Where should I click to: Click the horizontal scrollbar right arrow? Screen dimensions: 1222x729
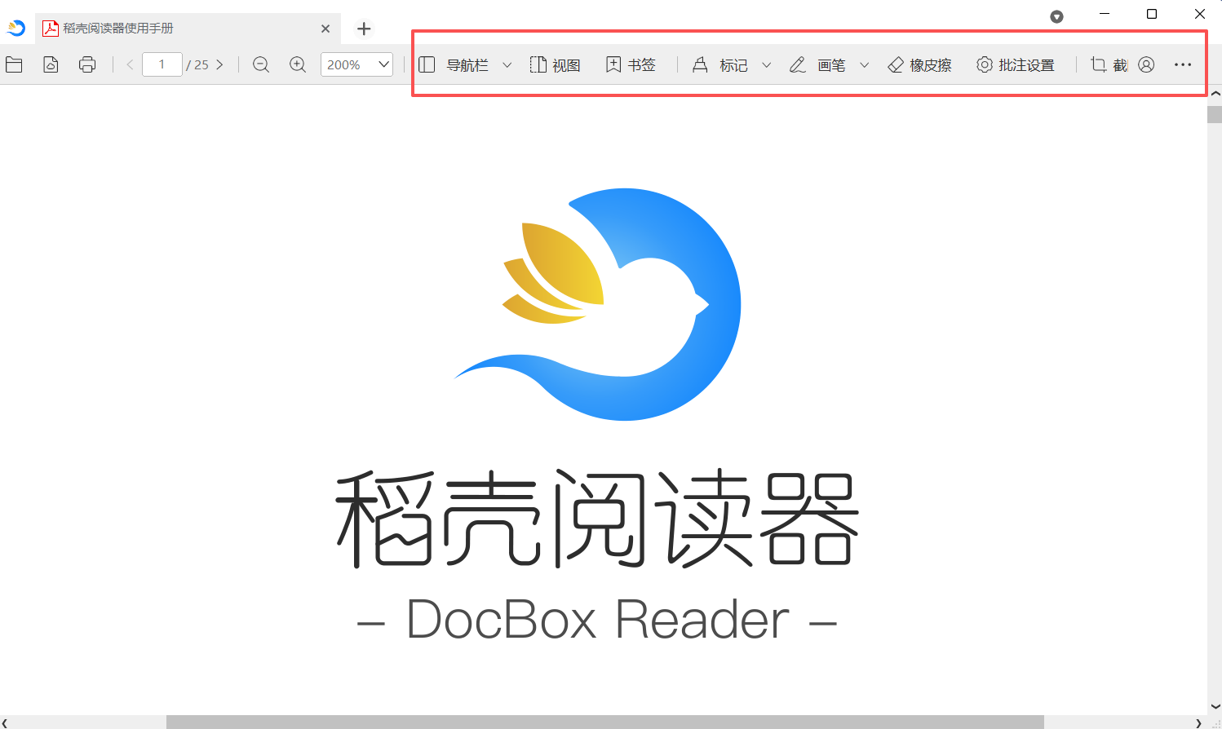[x=1198, y=722]
